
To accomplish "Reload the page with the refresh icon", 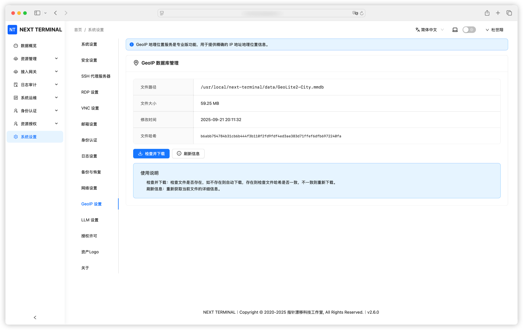I will [362, 13].
